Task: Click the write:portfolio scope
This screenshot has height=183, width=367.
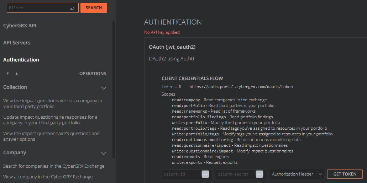Action: (189, 123)
